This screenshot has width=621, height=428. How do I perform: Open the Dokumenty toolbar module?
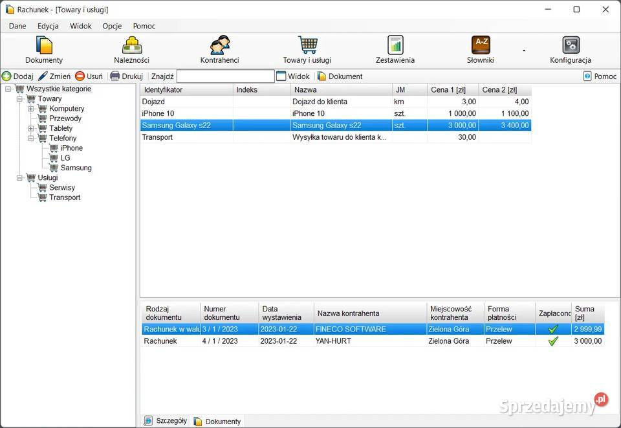(x=44, y=50)
